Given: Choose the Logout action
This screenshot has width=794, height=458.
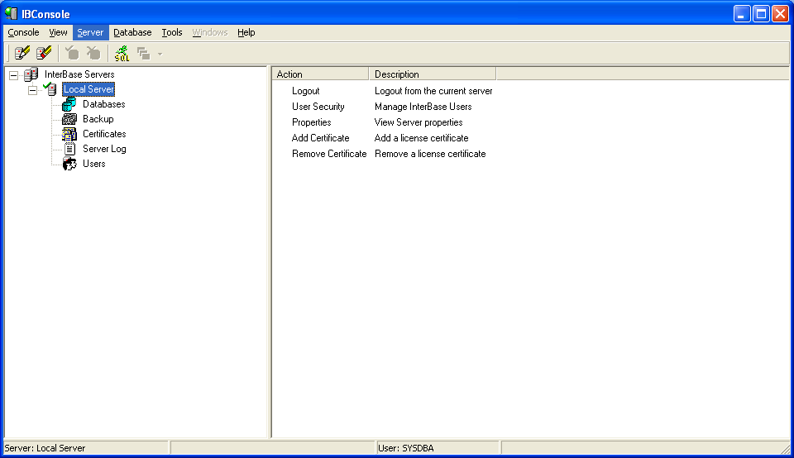Looking at the screenshot, I should pyautogui.click(x=305, y=91).
